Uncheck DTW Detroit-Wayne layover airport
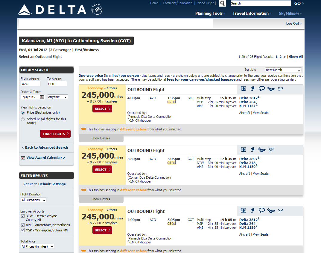The width and height of the screenshot is (321, 253). click(22, 216)
